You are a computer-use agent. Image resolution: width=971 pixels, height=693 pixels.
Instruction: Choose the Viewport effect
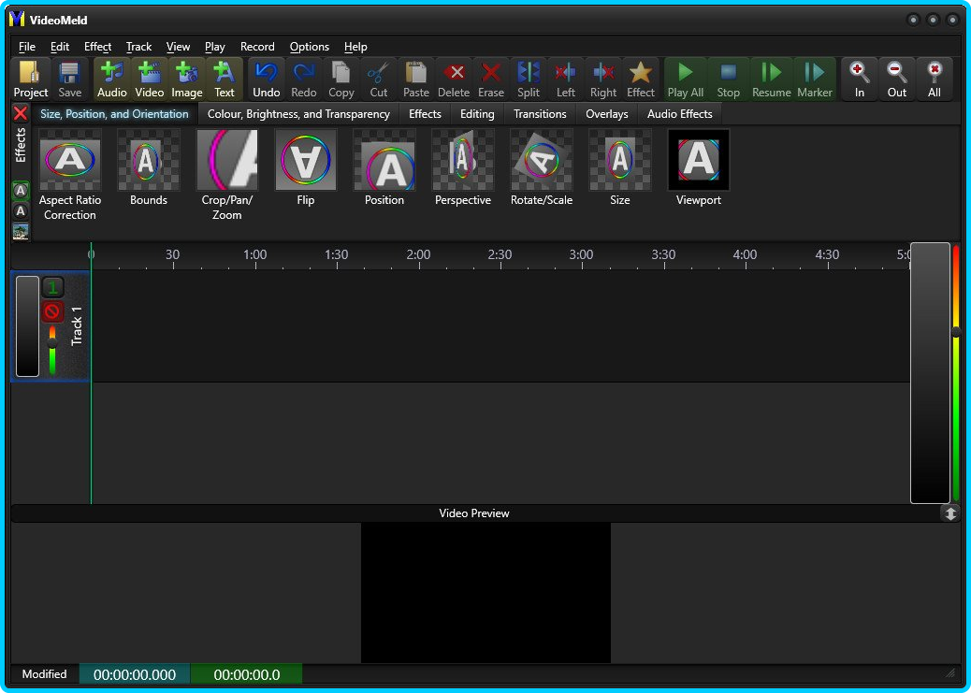[699, 168]
